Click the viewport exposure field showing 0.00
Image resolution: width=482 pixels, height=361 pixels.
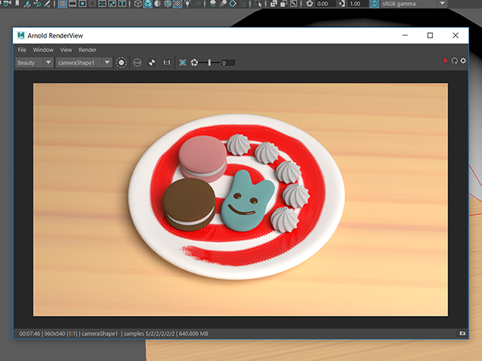click(326, 4)
